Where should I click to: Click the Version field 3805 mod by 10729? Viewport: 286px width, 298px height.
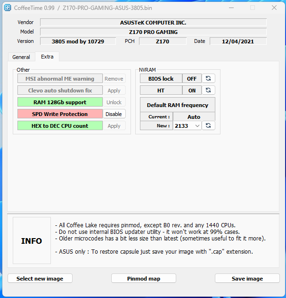[78, 41]
